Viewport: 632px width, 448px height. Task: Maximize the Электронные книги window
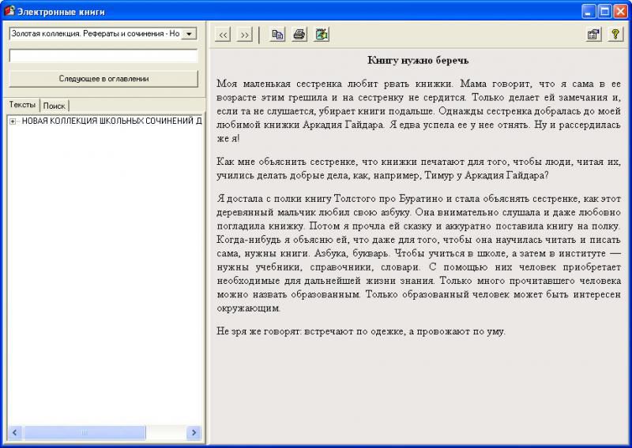(605, 11)
